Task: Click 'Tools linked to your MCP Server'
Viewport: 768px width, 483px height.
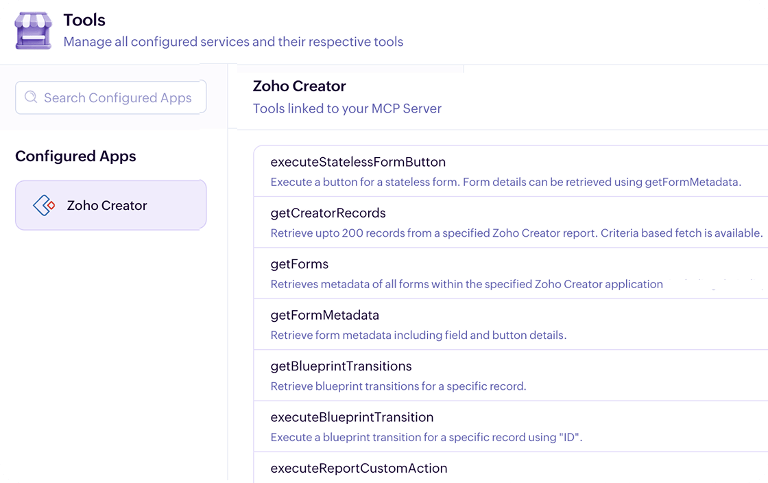Action: [x=347, y=108]
